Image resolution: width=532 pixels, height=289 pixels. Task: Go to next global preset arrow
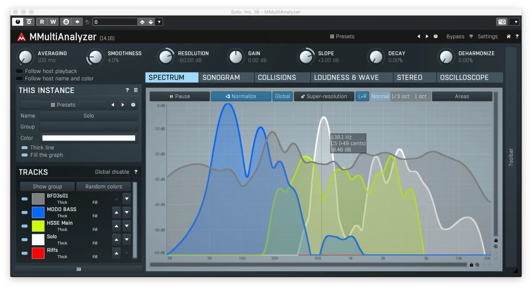(x=427, y=36)
